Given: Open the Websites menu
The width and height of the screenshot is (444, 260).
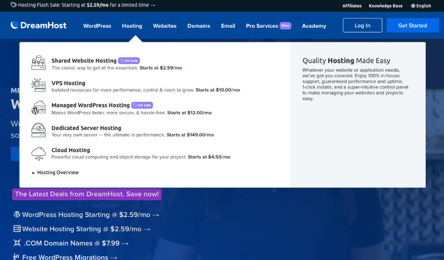Looking at the screenshot, I should coord(164,26).
